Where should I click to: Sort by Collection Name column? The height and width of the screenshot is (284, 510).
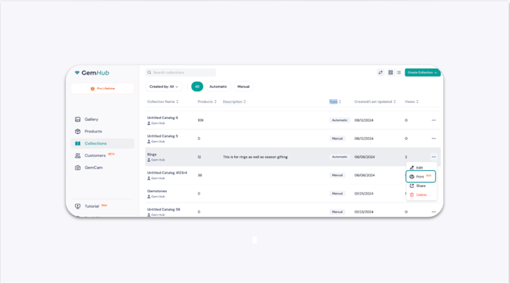click(162, 101)
